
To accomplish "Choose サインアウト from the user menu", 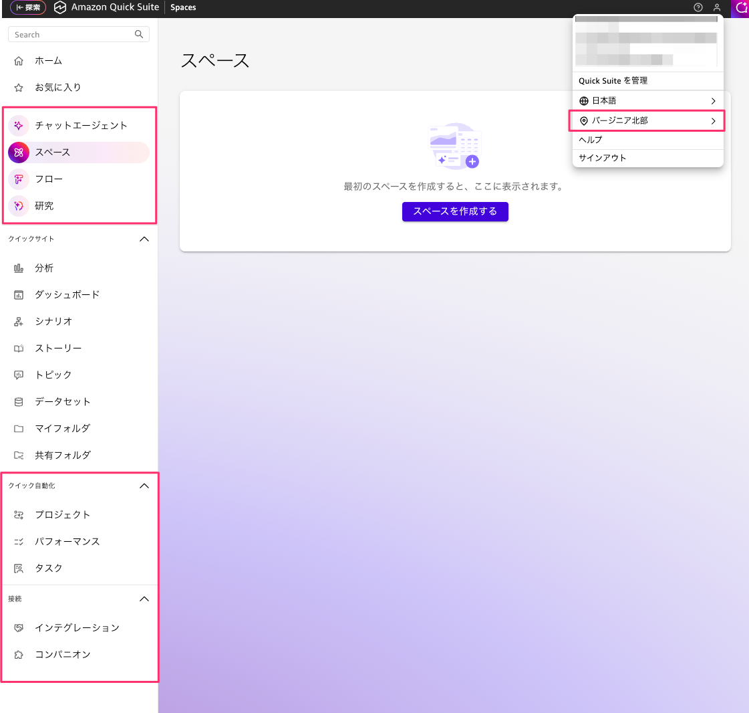I will (602, 158).
